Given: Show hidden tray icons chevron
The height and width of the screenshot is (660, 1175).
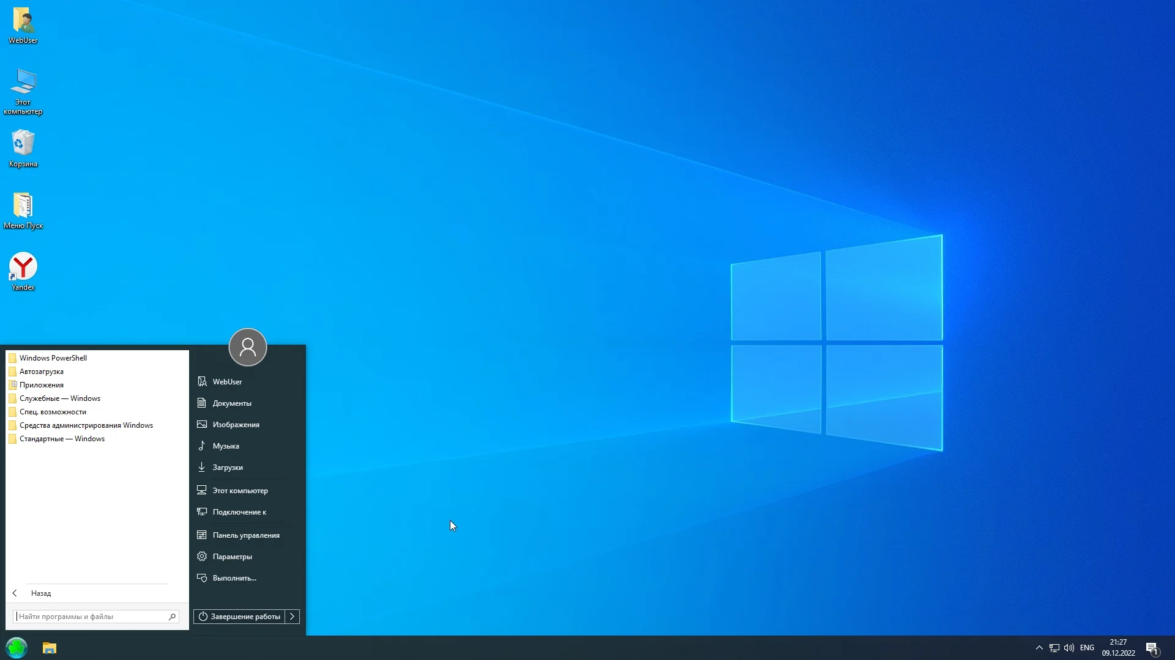Looking at the screenshot, I should (x=1039, y=648).
